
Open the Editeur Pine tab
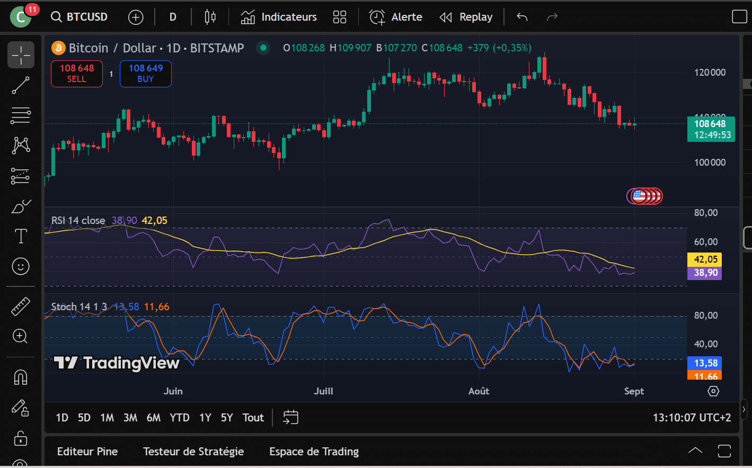[x=87, y=452]
